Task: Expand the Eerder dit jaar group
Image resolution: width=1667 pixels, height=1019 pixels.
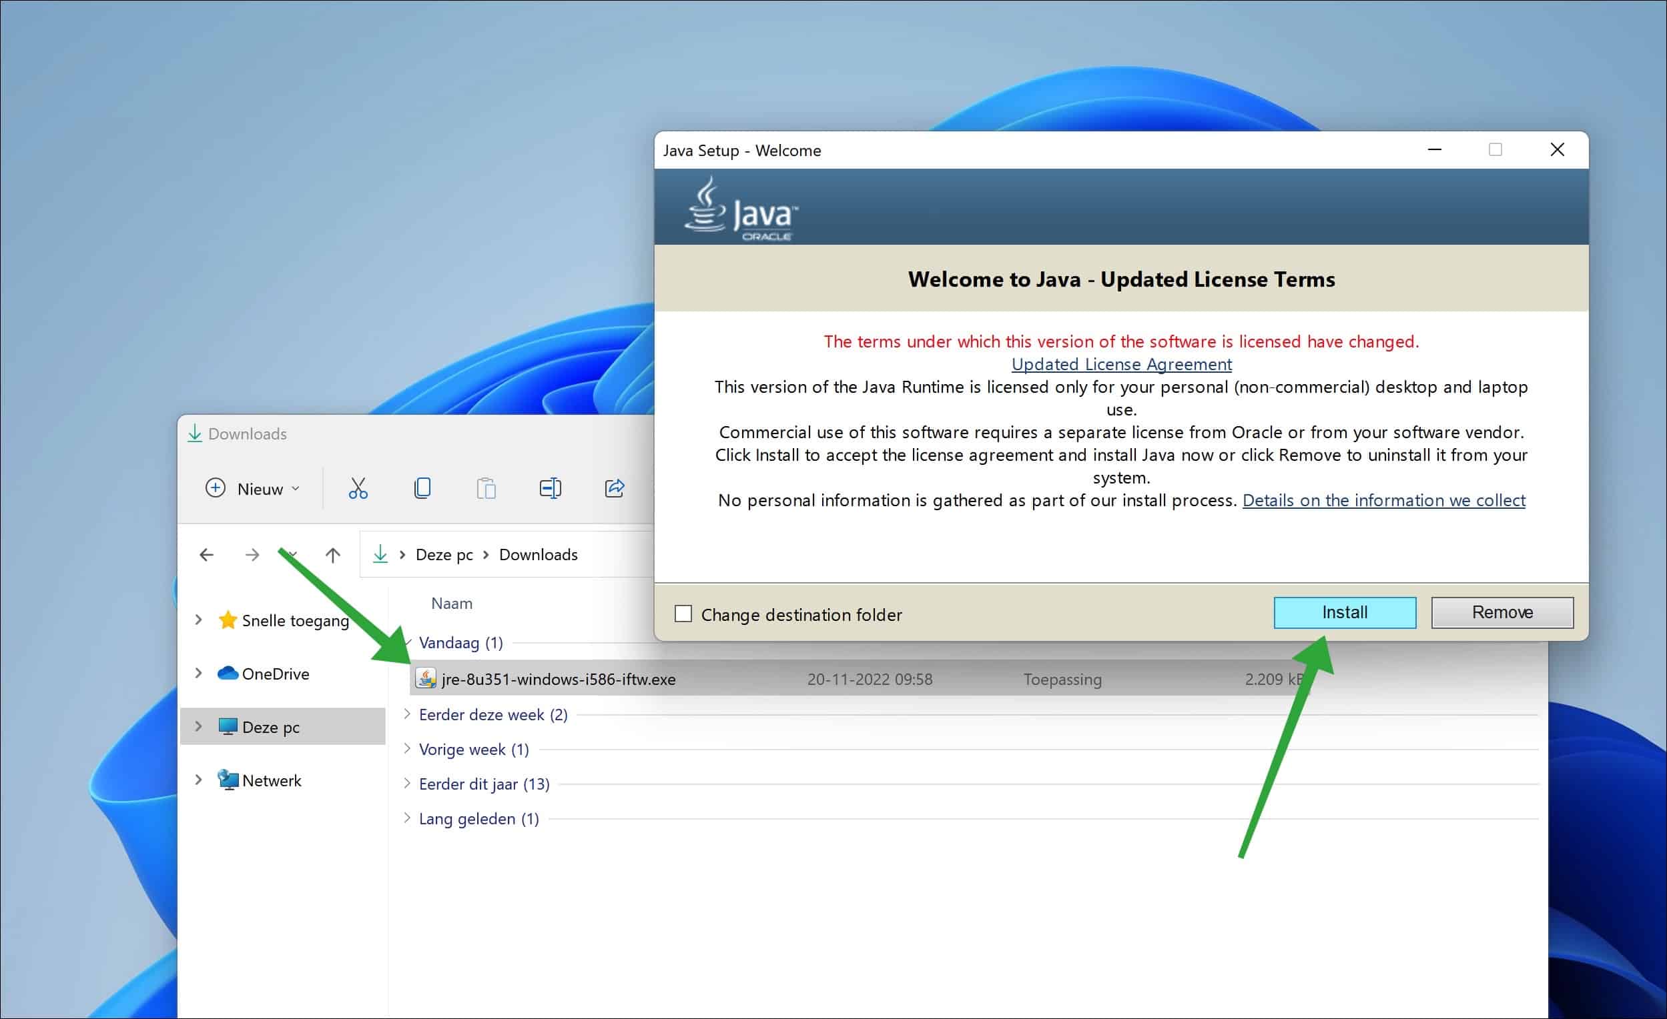Action: coord(406,783)
